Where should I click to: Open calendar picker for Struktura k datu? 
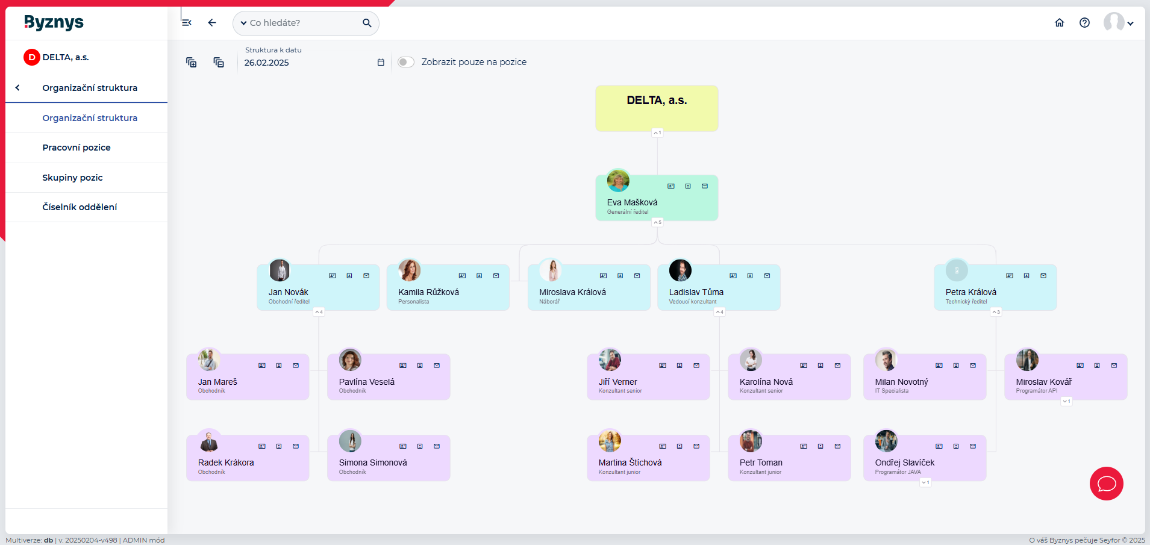tap(381, 63)
